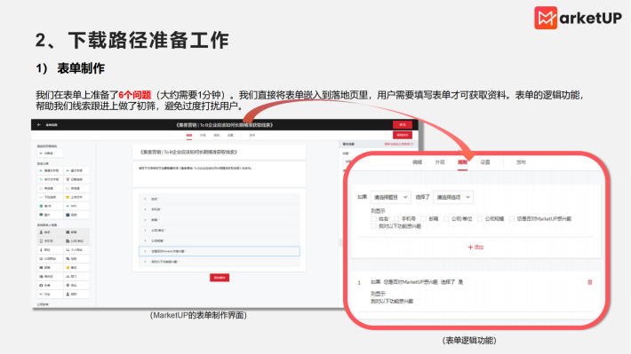Add the 手机号 phone-icon contact field
The height and width of the screenshot is (354, 631).
point(50,241)
